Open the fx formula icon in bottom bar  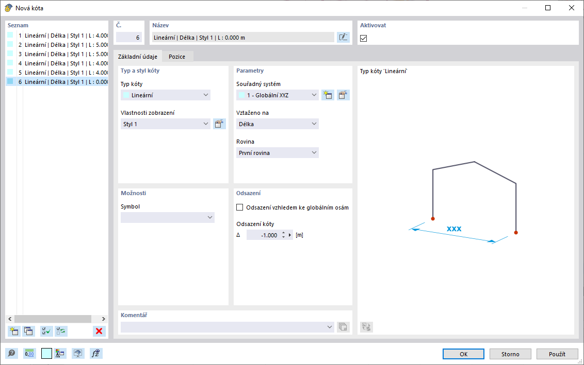(x=94, y=354)
